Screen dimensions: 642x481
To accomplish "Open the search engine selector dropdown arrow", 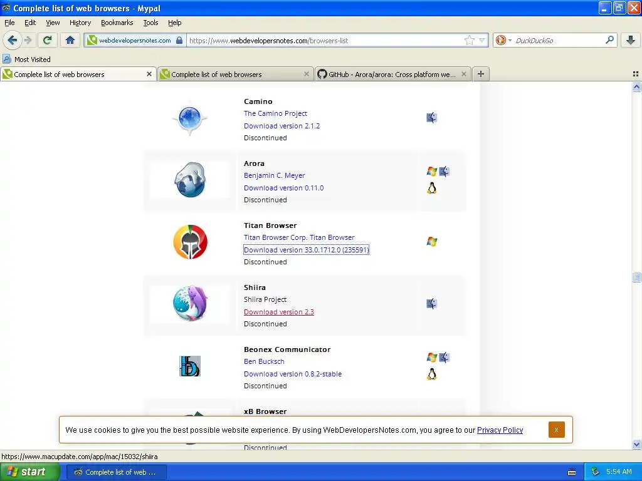I will tap(510, 40).
